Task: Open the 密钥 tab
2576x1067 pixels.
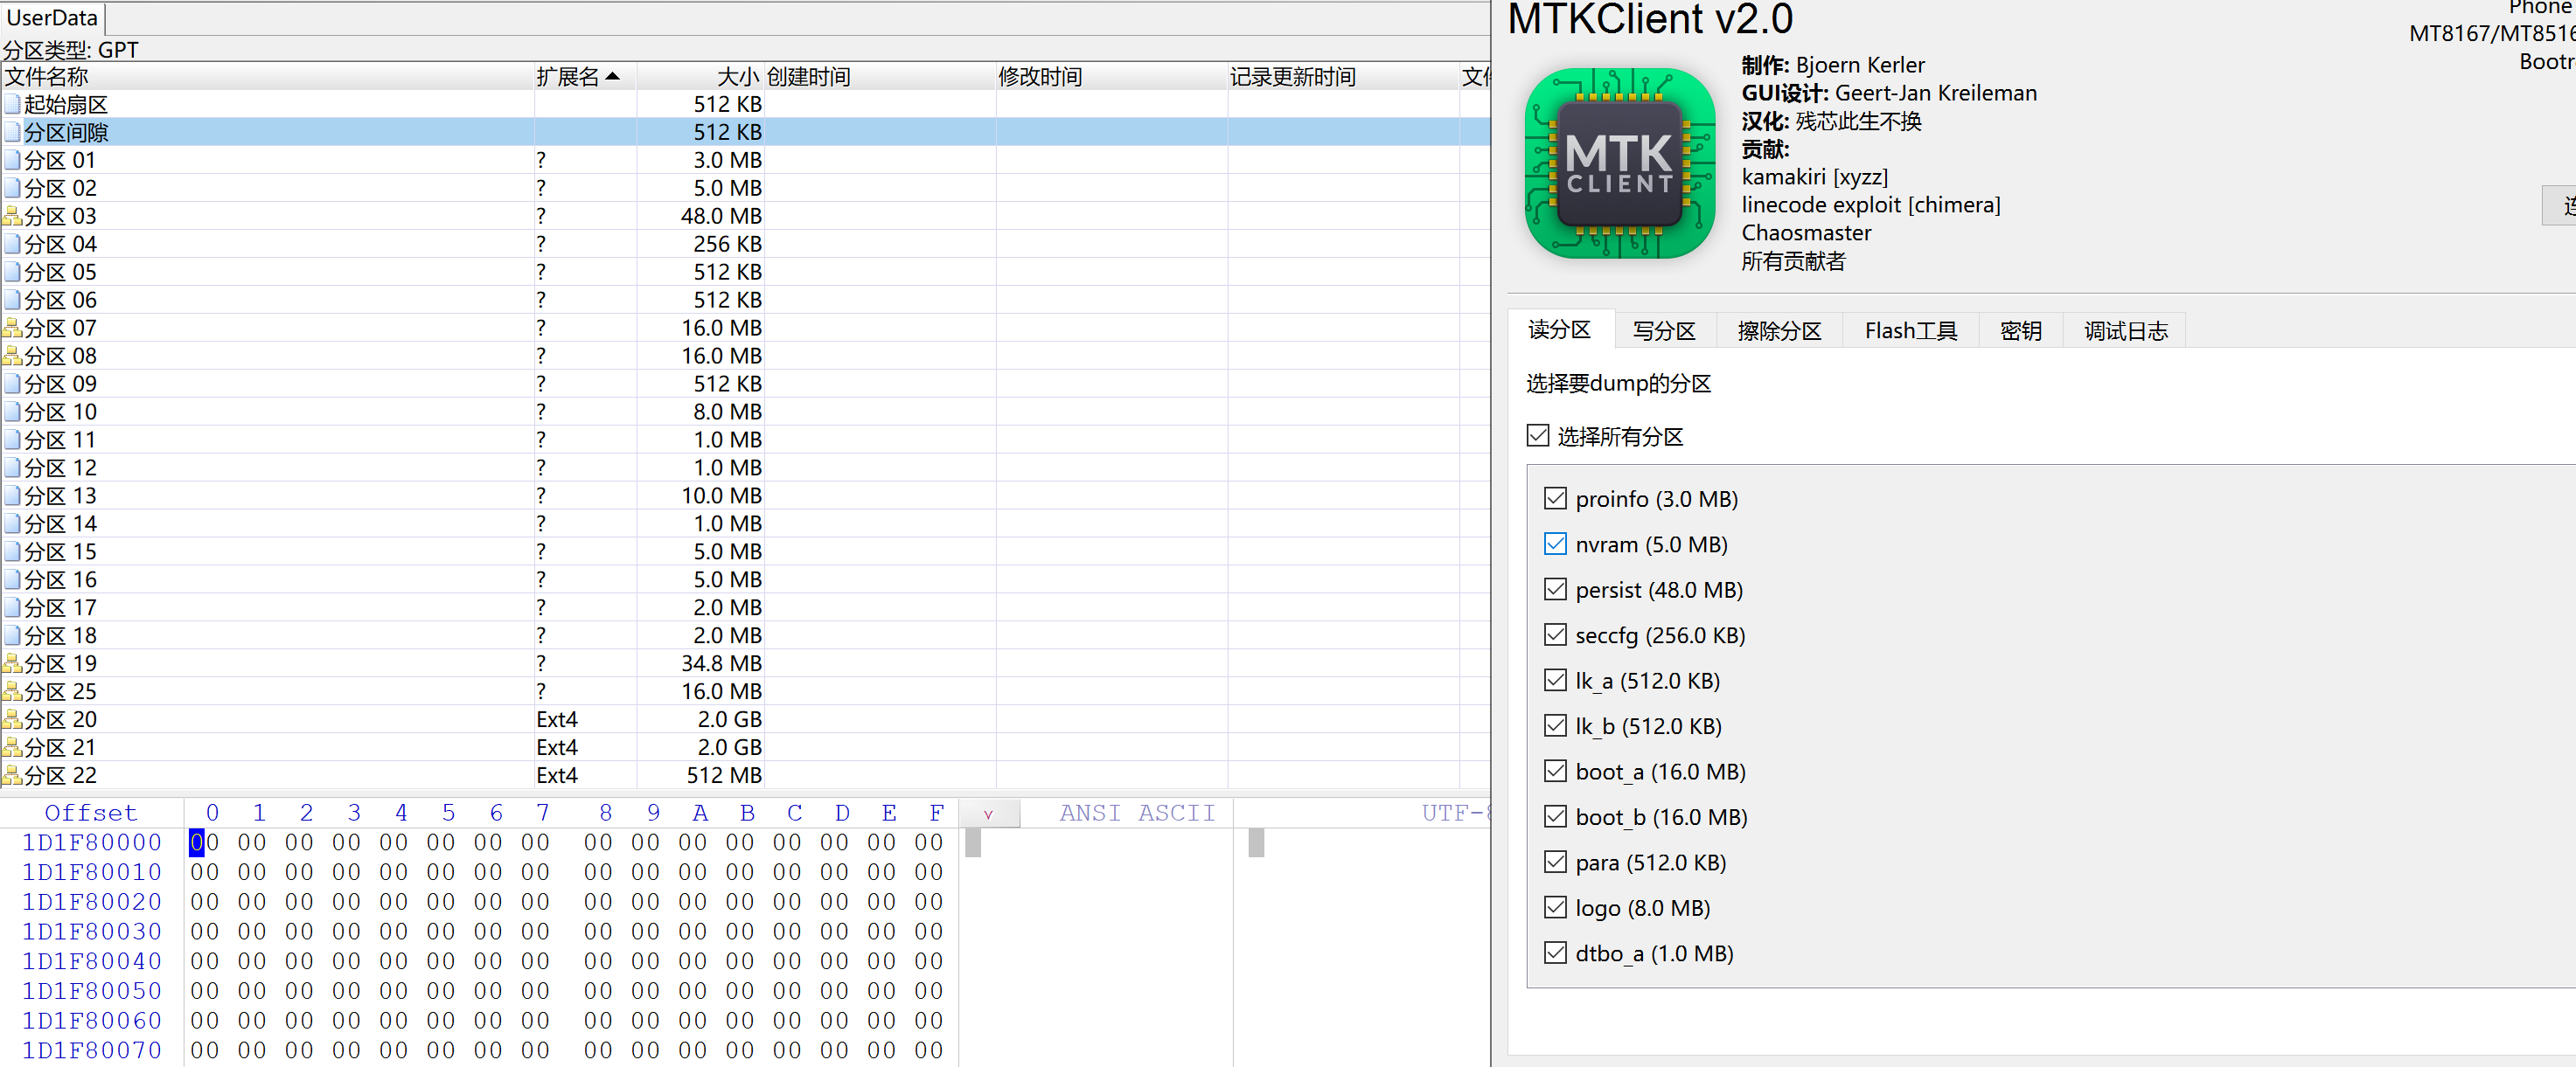Action: (x=2020, y=330)
